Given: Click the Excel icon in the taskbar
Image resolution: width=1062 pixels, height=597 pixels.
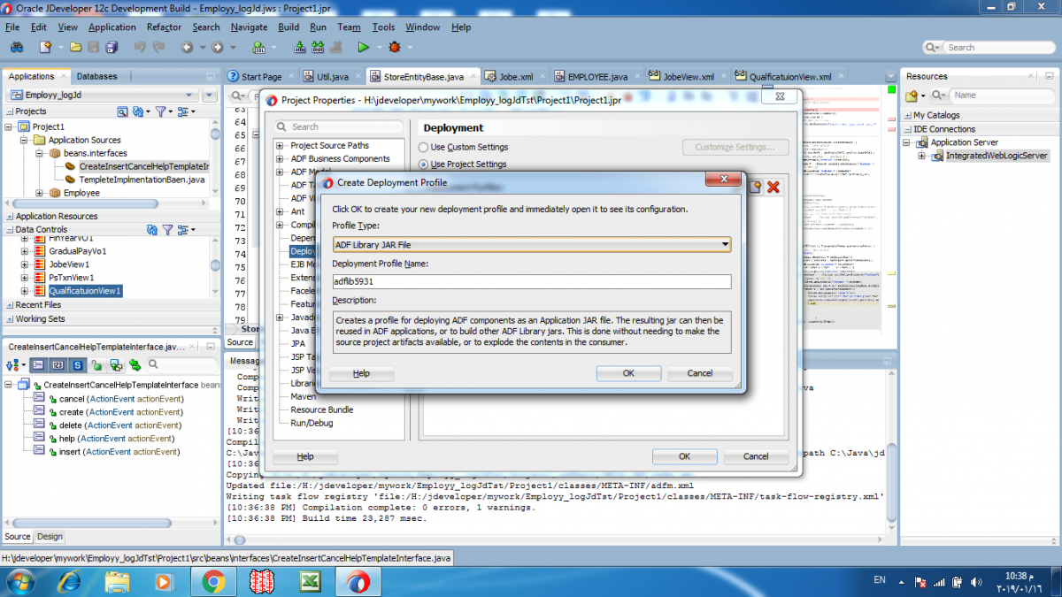Looking at the screenshot, I should coord(310,581).
